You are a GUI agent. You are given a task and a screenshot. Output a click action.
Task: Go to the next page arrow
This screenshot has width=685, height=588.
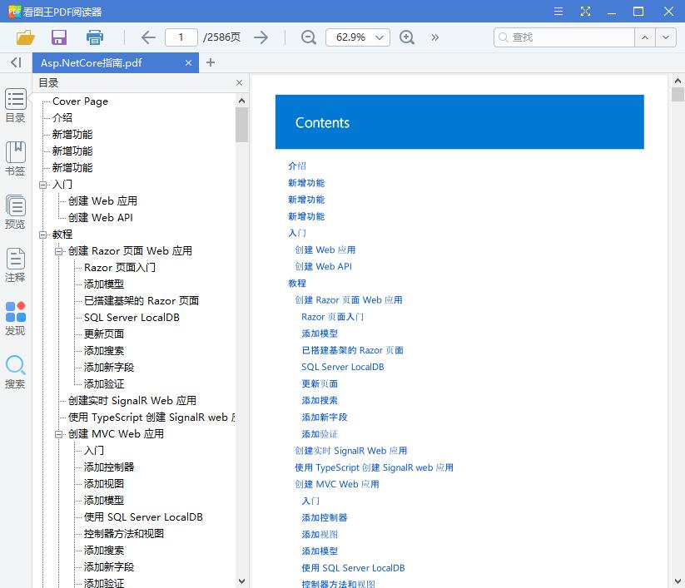point(261,37)
